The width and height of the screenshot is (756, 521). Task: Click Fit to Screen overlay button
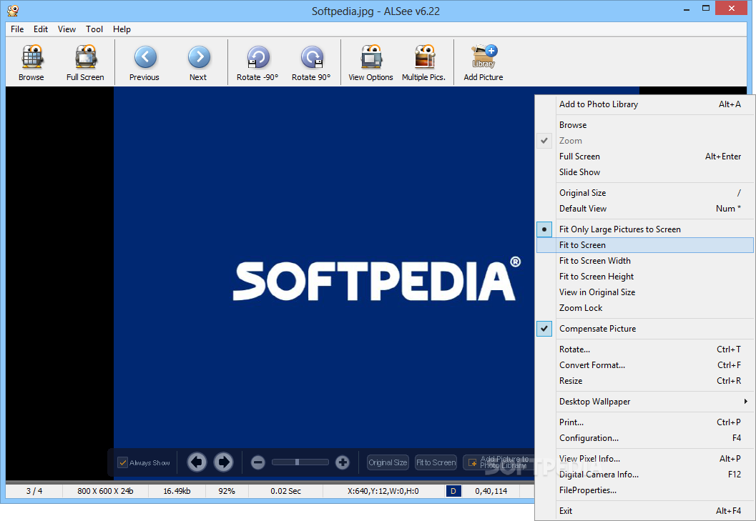point(436,462)
